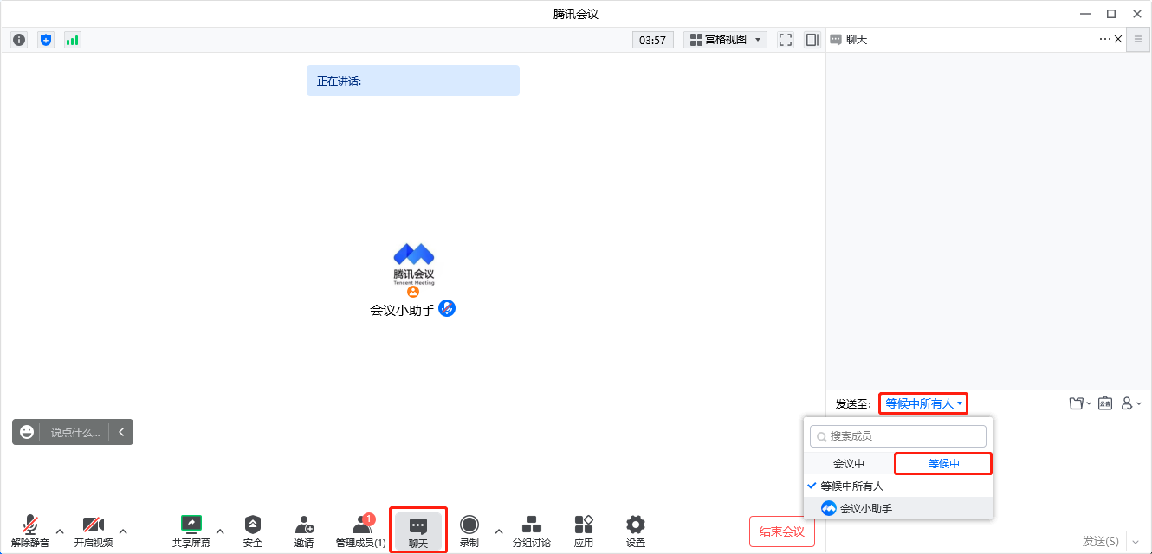Click the 正在讲话 speaking banner

tap(413, 81)
